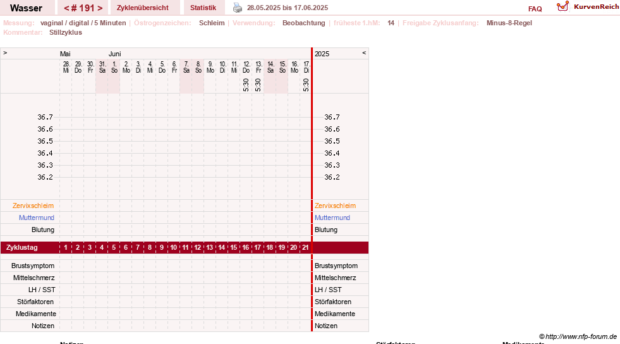
Task: Click the 5:30 time under 13. Fr
Action: pos(258,85)
